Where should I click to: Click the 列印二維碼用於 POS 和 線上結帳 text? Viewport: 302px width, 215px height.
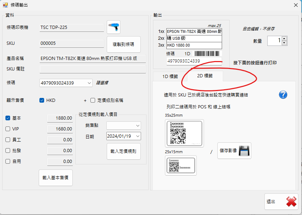click(x=199, y=107)
